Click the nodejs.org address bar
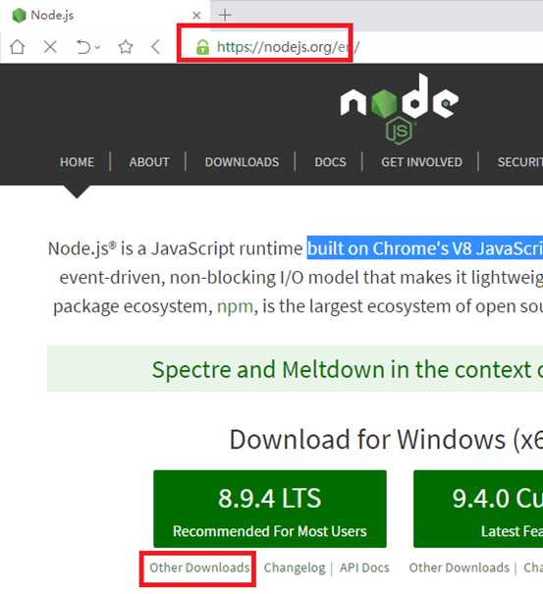The image size is (543, 594). 288,47
